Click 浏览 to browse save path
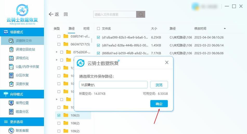The width and height of the screenshot is (247, 134). (159, 85)
